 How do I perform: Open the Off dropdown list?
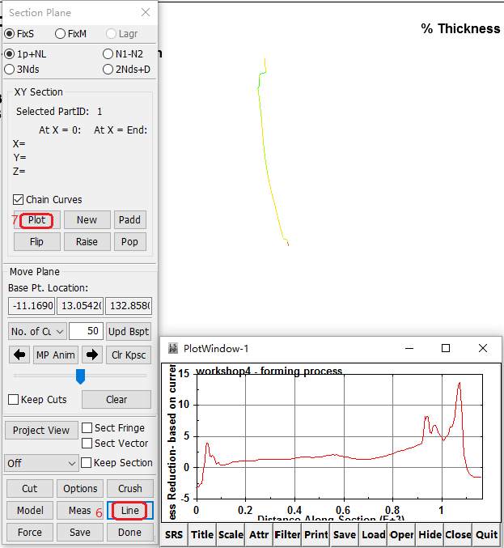point(41,464)
